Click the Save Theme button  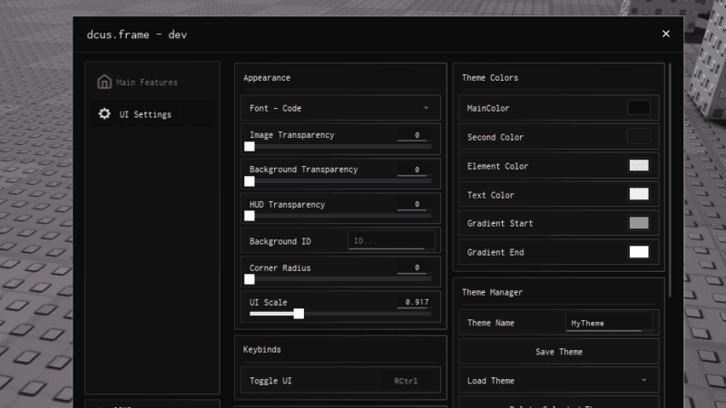tap(558, 352)
